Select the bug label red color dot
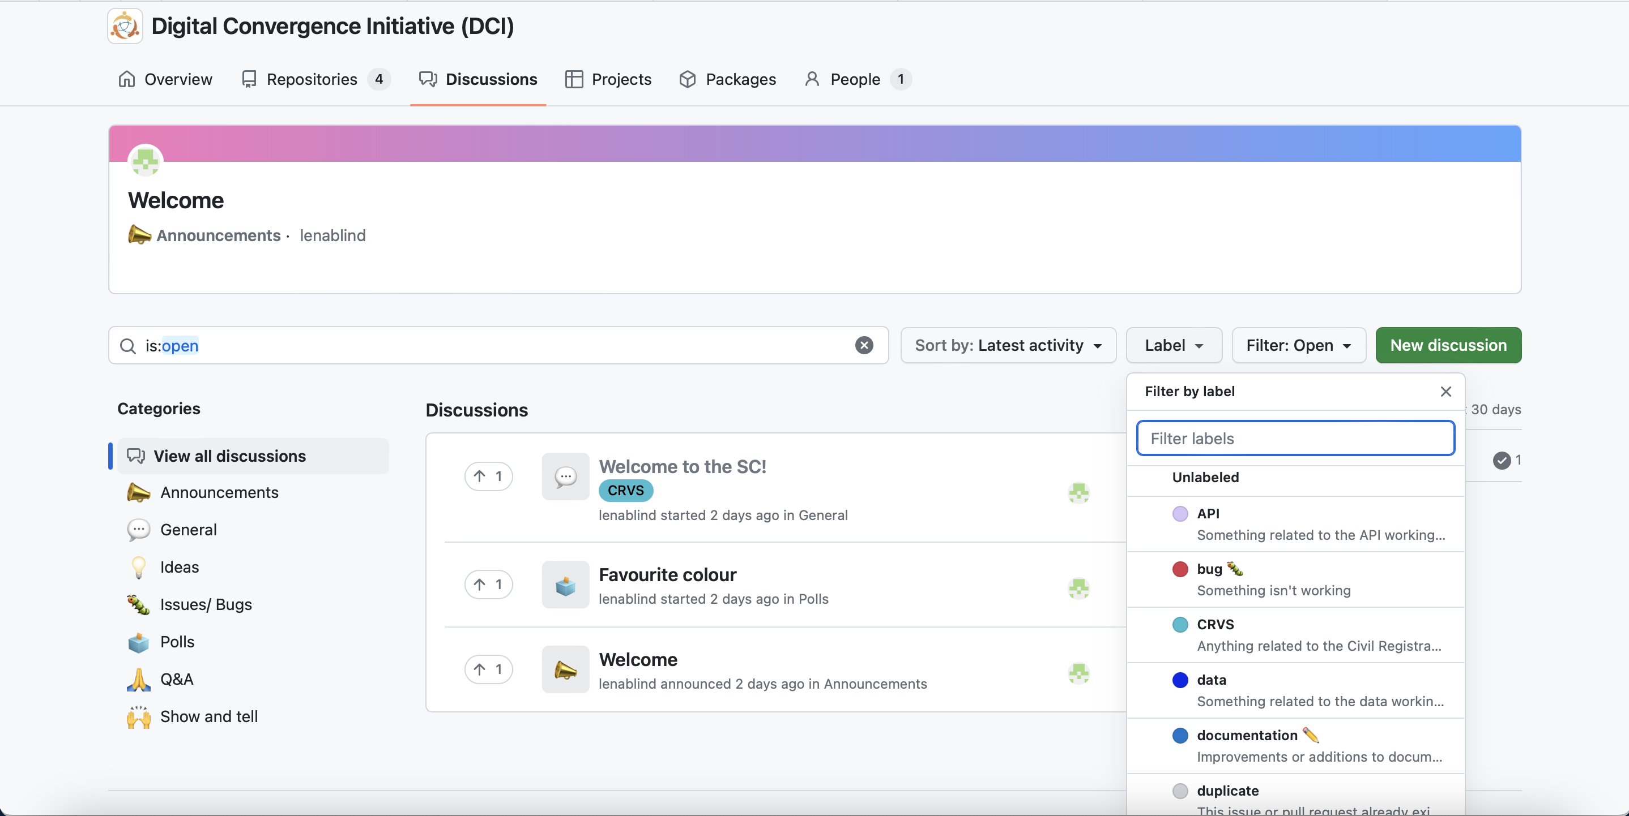 click(x=1179, y=569)
